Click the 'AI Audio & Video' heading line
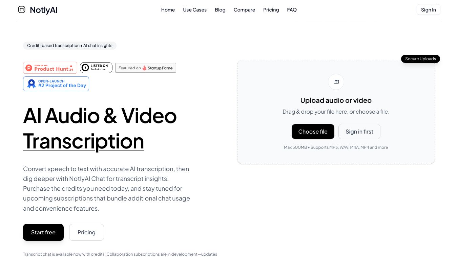The height and width of the screenshot is (257, 458). [100, 116]
